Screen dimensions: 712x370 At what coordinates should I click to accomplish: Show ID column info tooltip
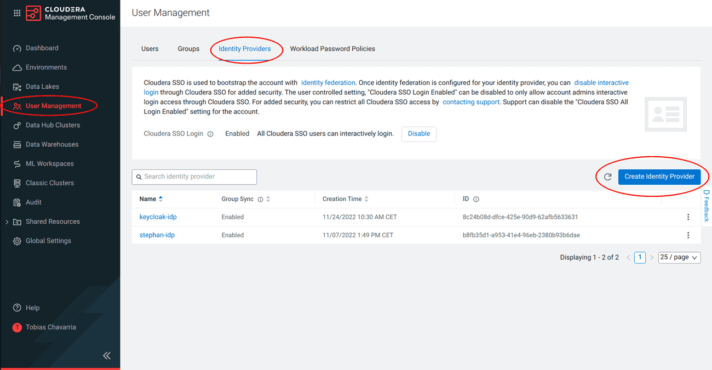coord(476,200)
